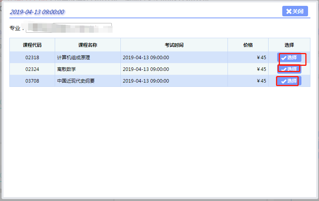Select the 计算机组成原理 course
319x201 pixels.
289,58
